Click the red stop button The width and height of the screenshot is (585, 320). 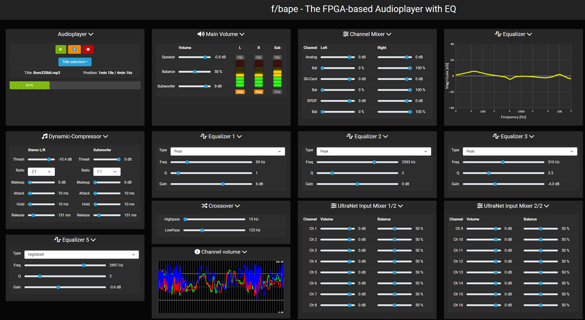tap(88, 49)
